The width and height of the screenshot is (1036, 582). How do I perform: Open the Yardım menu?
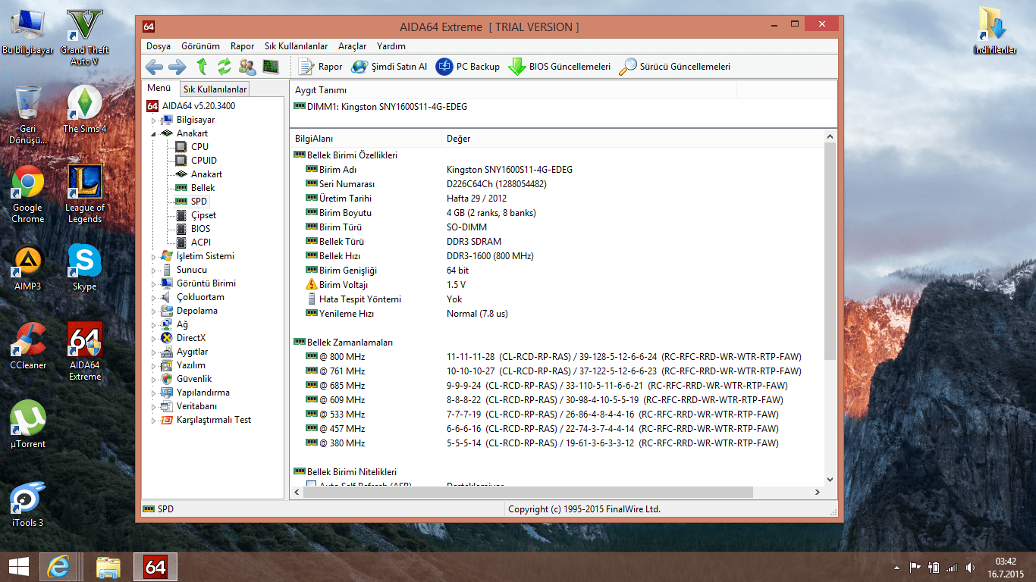391,46
